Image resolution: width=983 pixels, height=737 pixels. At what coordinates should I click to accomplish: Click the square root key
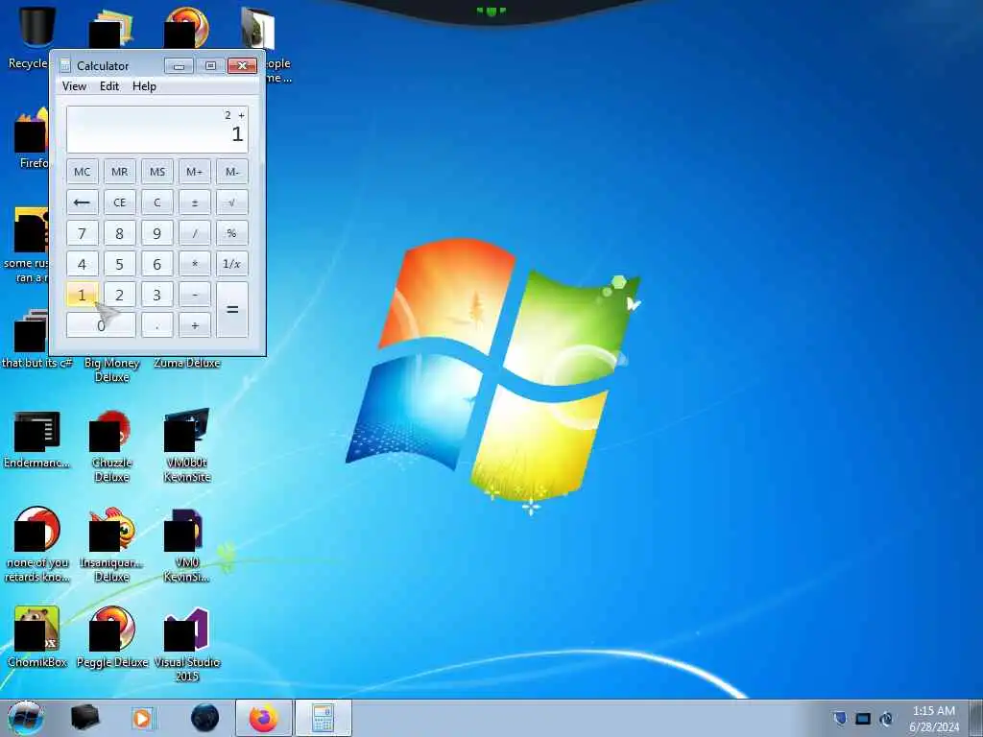[x=232, y=202]
